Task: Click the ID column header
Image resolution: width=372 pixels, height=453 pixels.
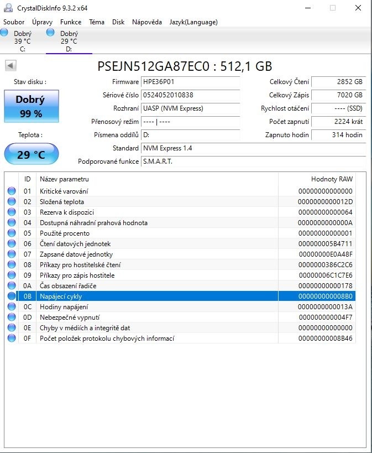Action: click(28, 179)
